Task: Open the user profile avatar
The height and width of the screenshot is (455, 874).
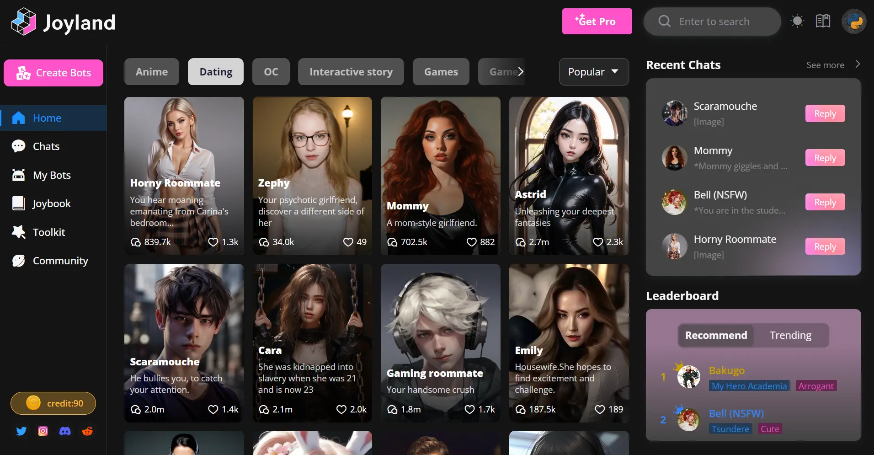Action: click(x=854, y=21)
